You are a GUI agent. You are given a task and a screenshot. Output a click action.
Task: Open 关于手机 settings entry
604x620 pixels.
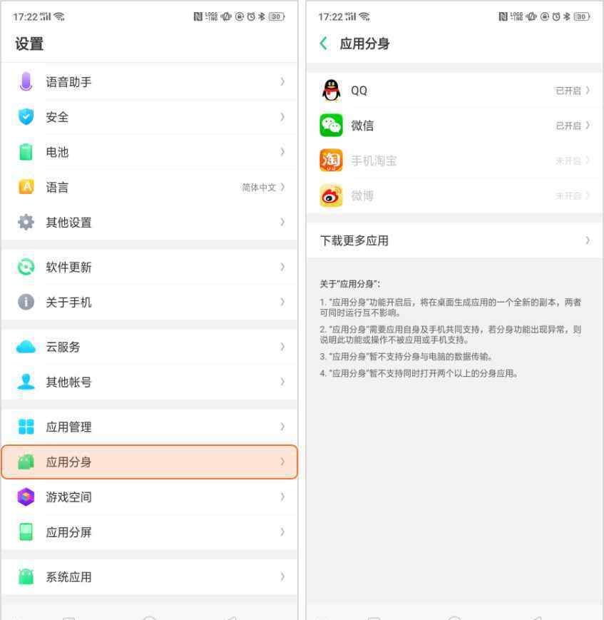pos(69,303)
